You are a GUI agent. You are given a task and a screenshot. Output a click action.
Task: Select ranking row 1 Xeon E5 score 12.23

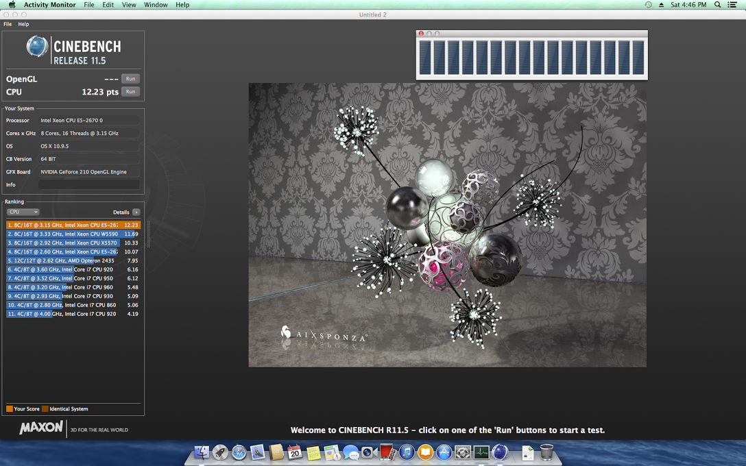click(x=73, y=225)
